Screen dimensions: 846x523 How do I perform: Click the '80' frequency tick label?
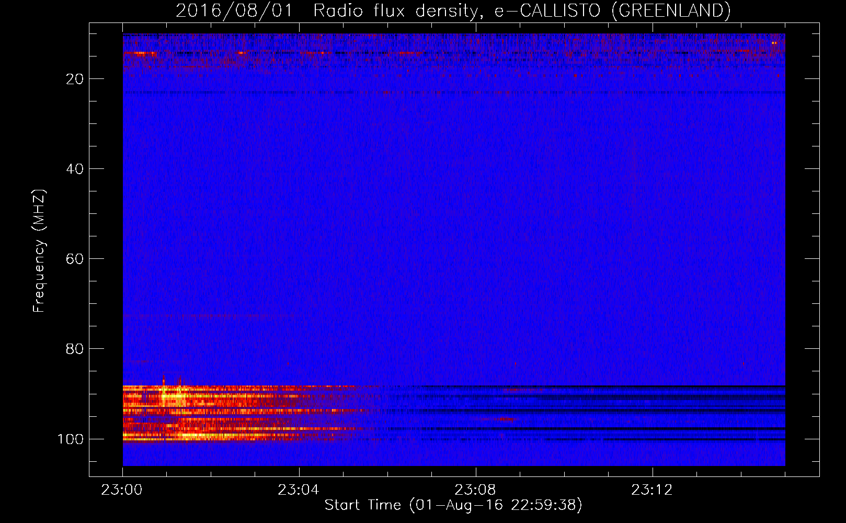[x=75, y=349]
